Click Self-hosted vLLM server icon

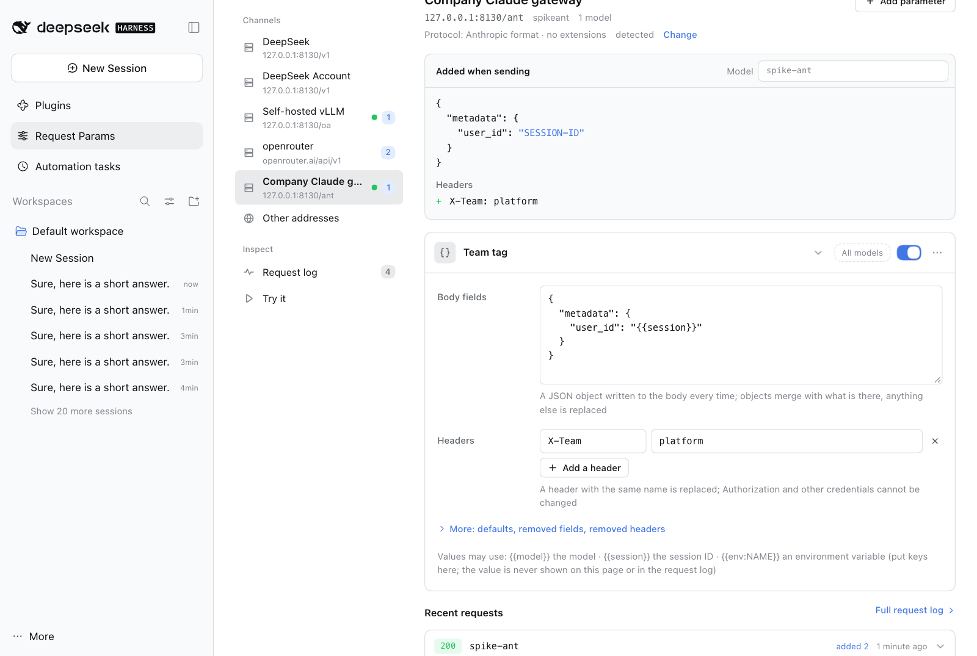pyautogui.click(x=249, y=118)
